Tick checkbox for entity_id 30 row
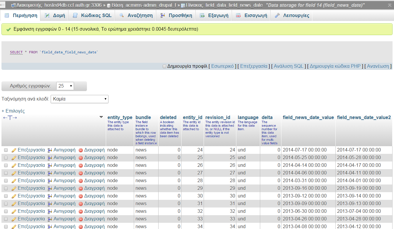394x229 pixels. pos(6,196)
